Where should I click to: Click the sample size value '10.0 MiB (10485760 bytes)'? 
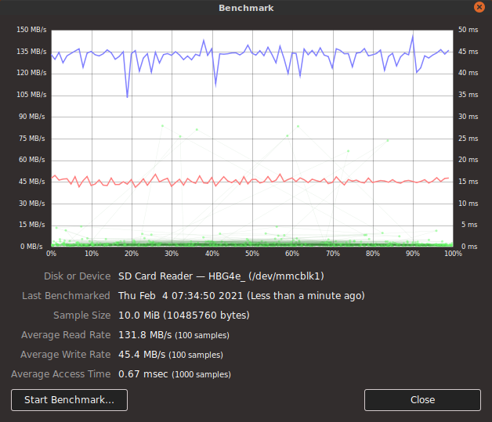pyautogui.click(x=184, y=315)
